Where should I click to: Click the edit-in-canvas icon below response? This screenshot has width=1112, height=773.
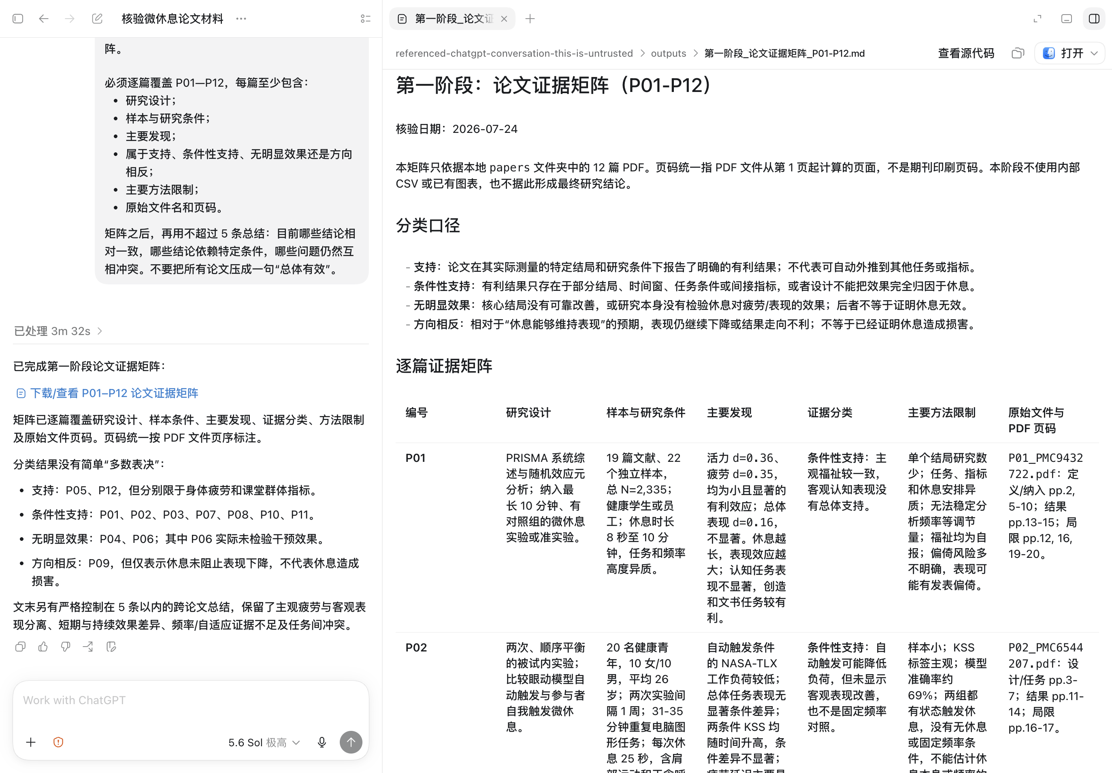coord(111,647)
